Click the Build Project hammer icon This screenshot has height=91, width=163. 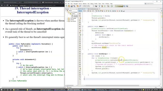100,6
